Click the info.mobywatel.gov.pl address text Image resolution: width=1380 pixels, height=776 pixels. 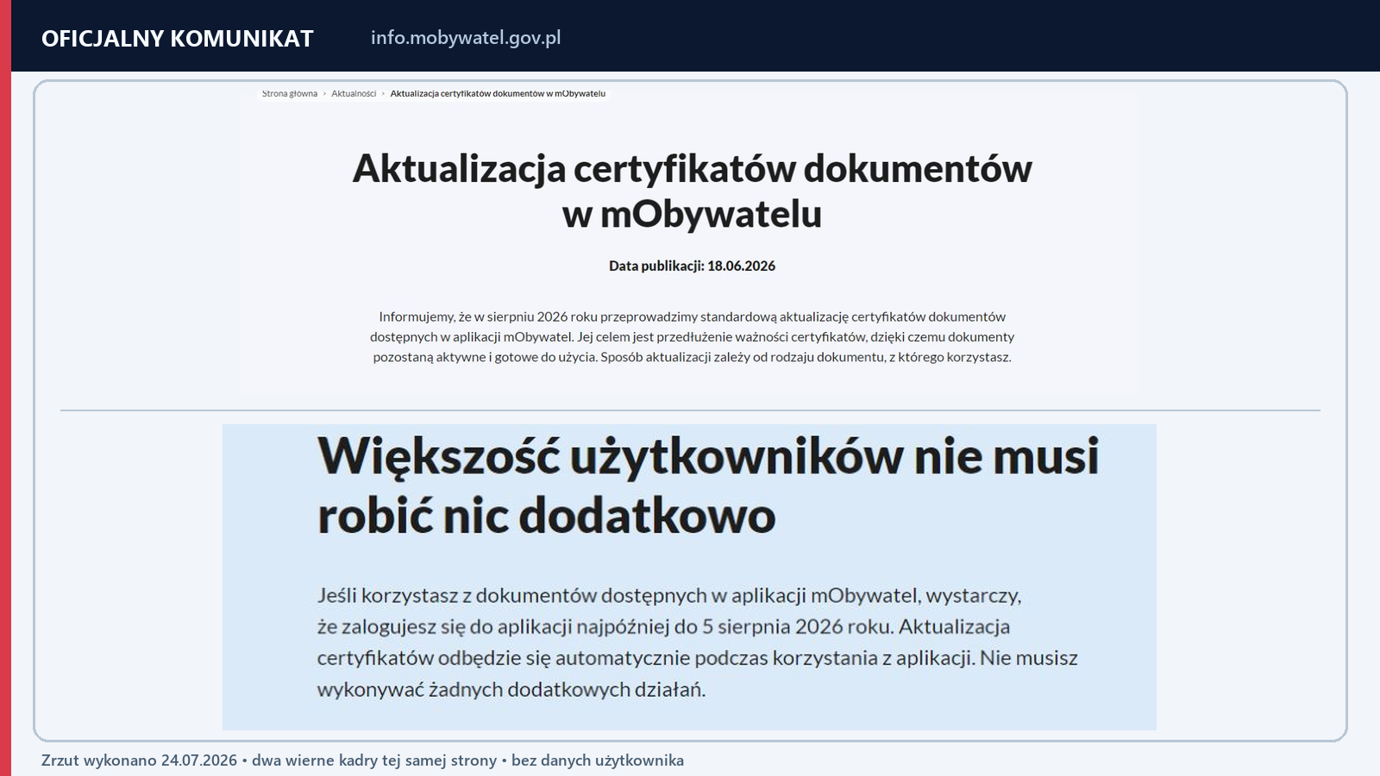click(466, 38)
